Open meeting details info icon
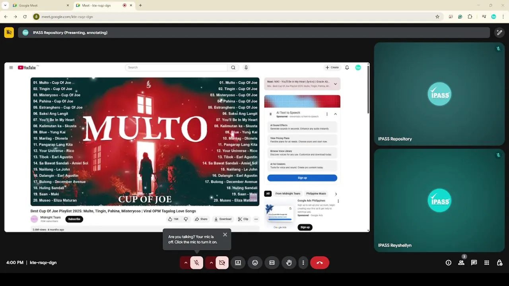The image size is (509, 286). point(449,263)
